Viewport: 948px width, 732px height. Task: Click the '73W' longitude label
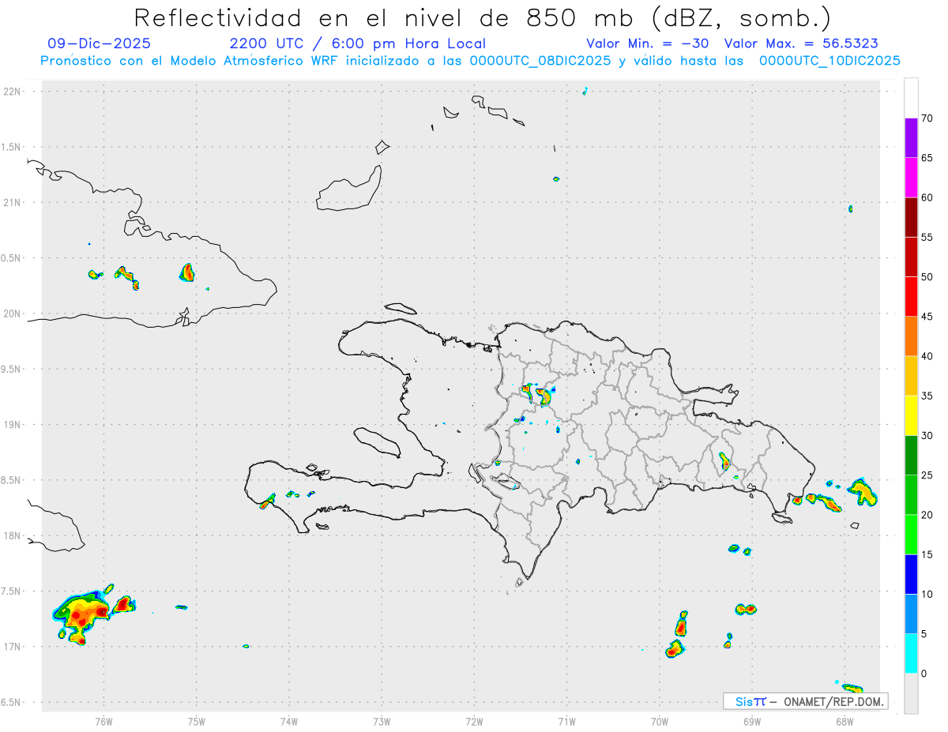click(382, 721)
